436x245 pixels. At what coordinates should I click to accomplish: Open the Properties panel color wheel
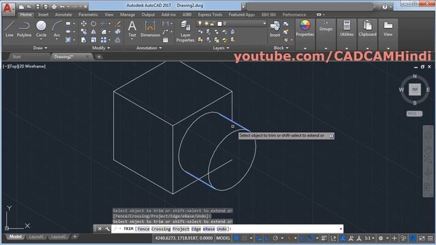(305, 26)
